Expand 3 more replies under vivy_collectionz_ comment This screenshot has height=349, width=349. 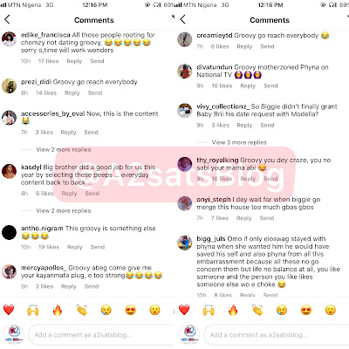coord(239,142)
